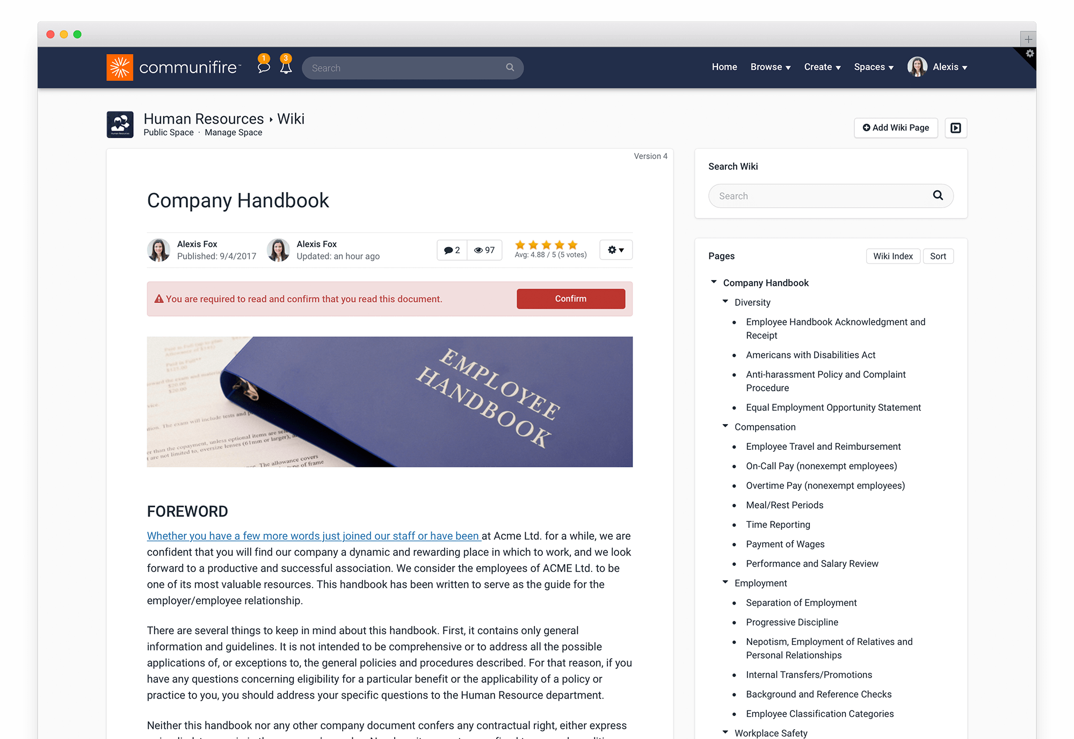Click the settings gear icon top-right
Image resolution: width=1074 pixels, height=739 pixels.
(1030, 52)
